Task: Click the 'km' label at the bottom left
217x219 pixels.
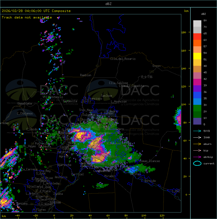Action: click(x=4, y=216)
